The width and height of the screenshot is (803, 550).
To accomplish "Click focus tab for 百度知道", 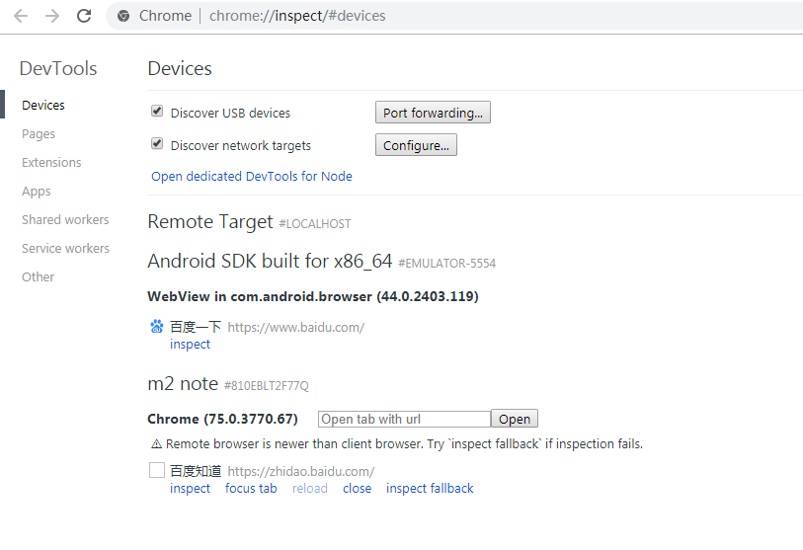I will coord(251,489).
